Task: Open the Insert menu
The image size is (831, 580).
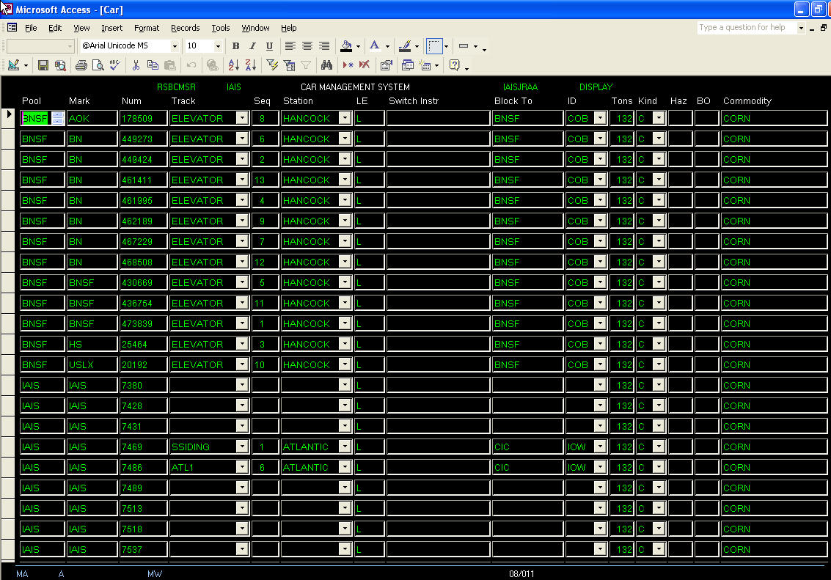Action: pos(111,28)
